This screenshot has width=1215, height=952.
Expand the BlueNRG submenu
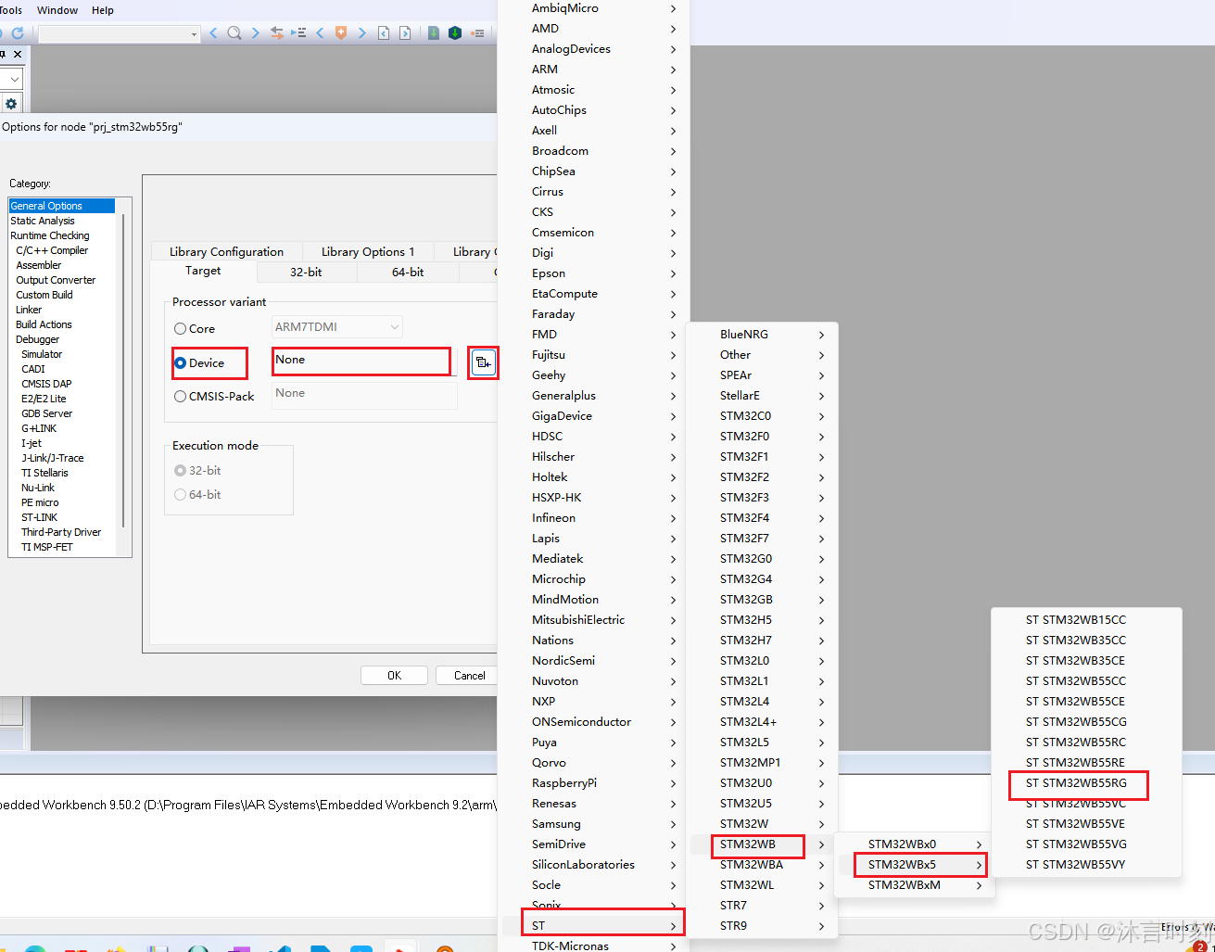pyautogui.click(x=762, y=335)
